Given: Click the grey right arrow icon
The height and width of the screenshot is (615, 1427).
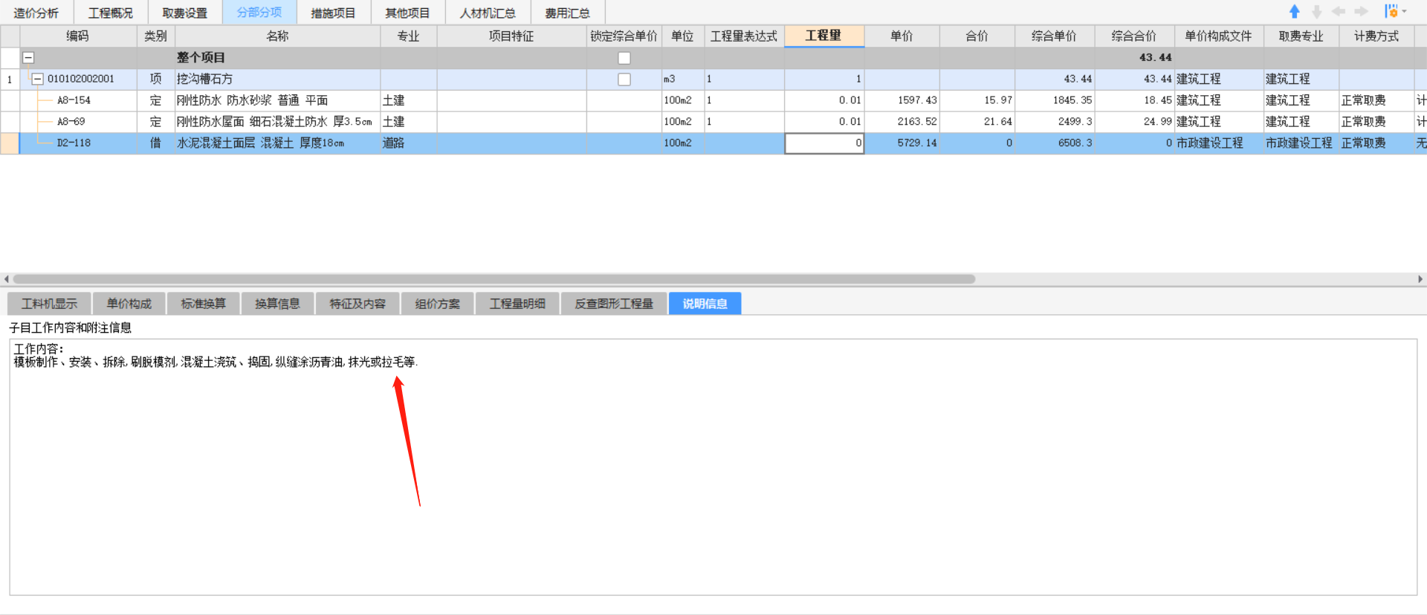Looking at the screenshot, I should coord(1361,12).
